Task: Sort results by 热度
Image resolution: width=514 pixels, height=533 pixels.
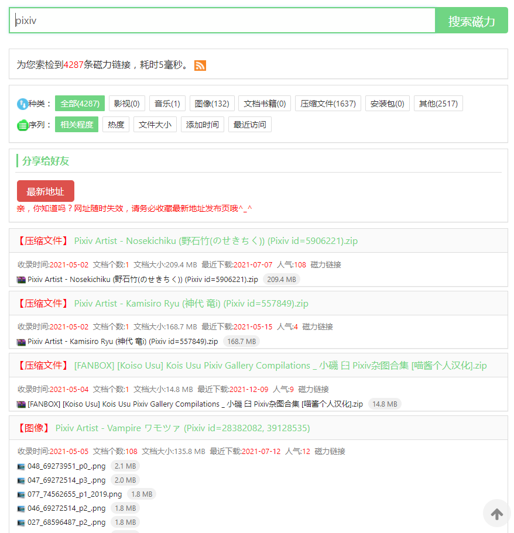Action: point(116,125)
